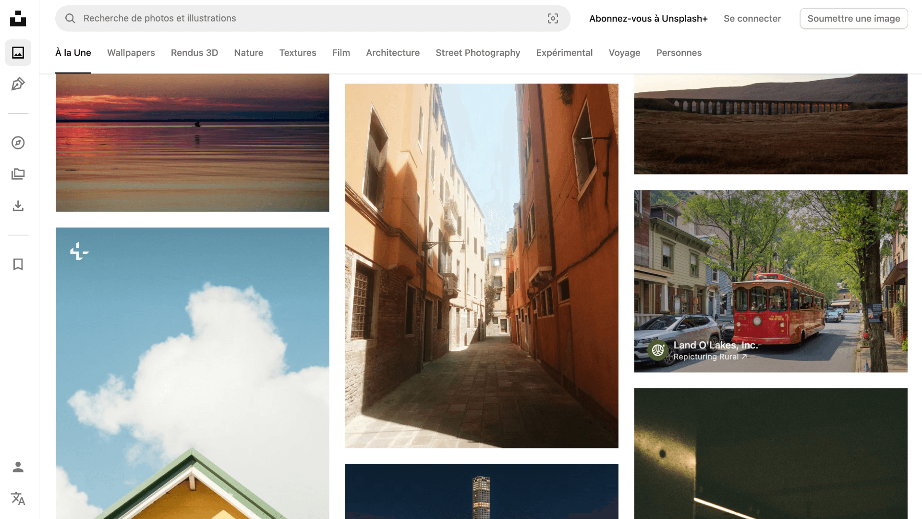Open Abonnez-vous à Unsplash+ link

[648, 18]
